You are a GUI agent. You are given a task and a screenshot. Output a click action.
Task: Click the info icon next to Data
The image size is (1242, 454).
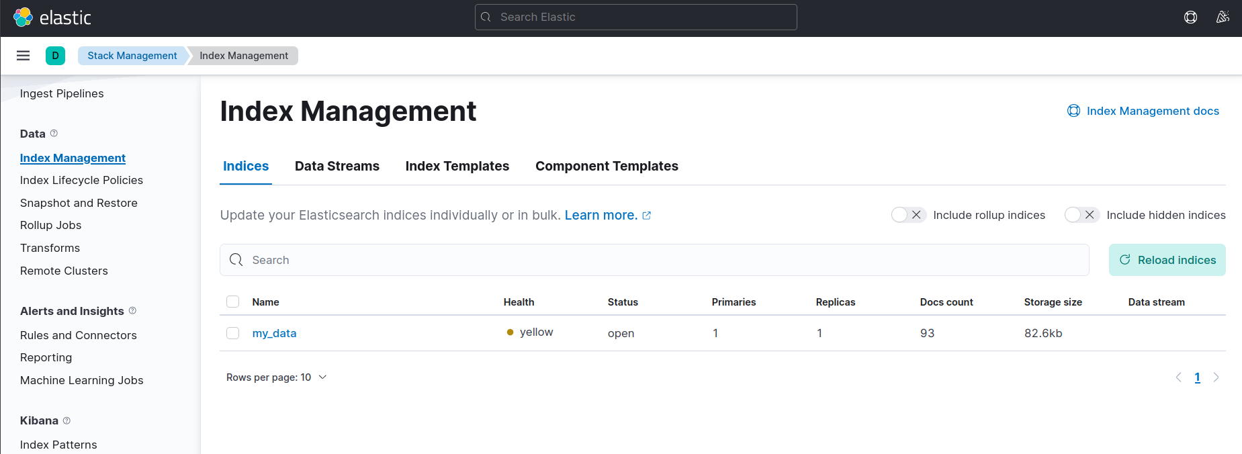click(x=54, y=134)
